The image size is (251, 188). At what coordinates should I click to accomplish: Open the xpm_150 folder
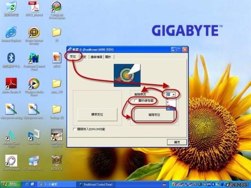(x=56, y=83)
